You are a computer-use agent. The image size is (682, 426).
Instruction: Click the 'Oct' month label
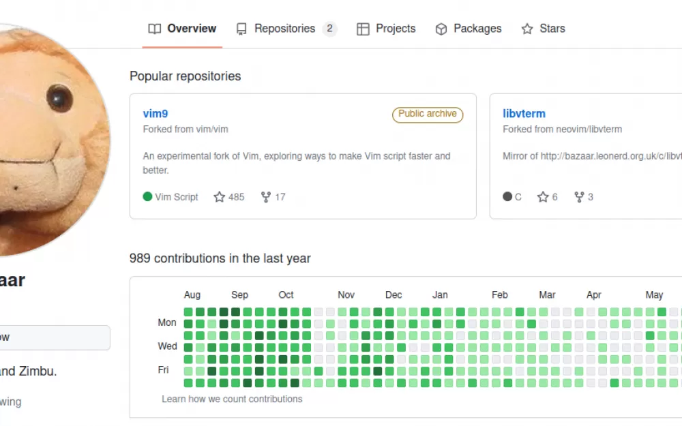click(x=286, y=295)
